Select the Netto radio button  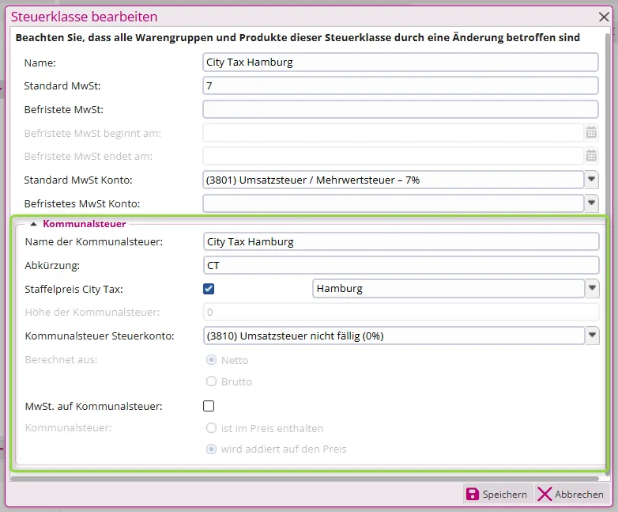coord(211,359)
